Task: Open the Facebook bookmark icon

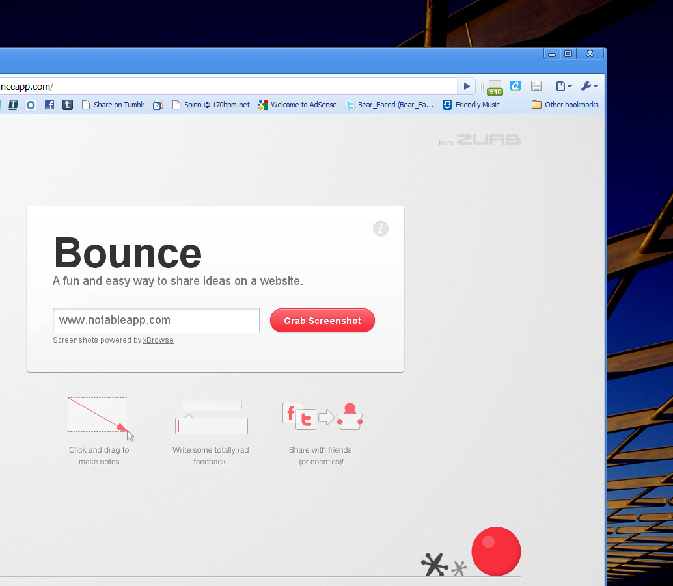Action: pyautogui.click(x=49, y=105)
